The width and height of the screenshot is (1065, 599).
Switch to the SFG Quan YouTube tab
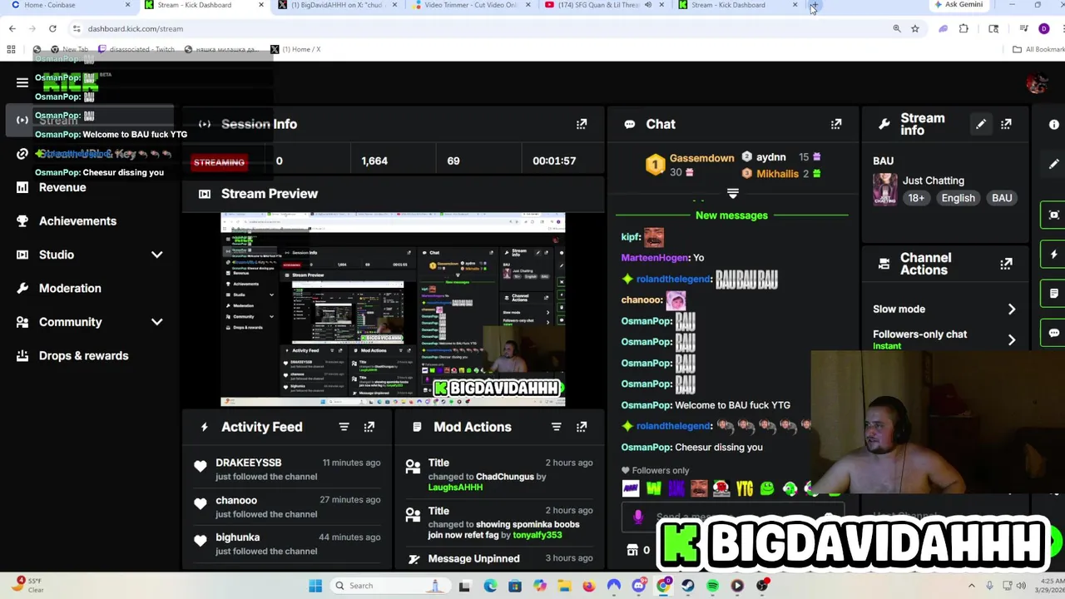tap(603, 5)
